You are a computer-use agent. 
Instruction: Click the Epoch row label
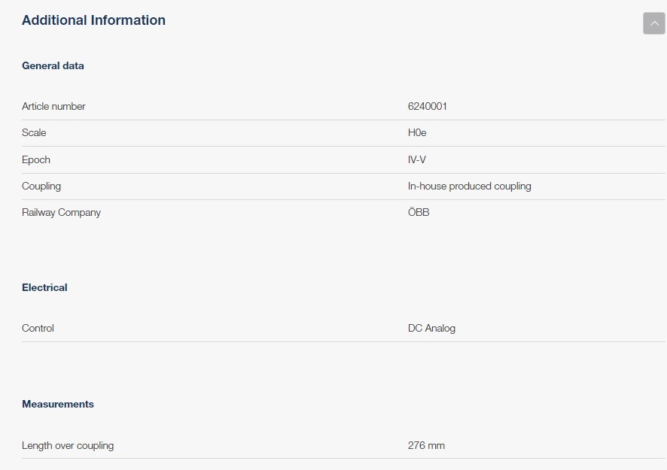pyautogui.click(x=36, y=160)
